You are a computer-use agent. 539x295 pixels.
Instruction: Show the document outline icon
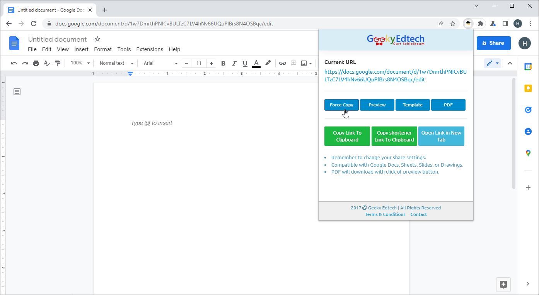coord(17,92)
